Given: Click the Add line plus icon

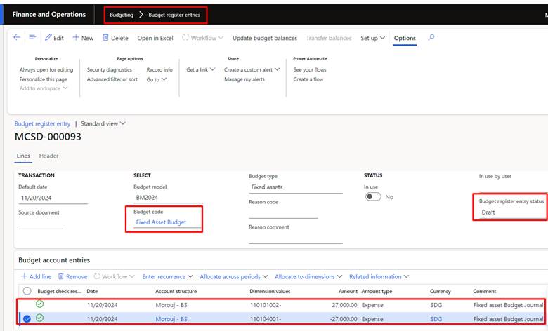Looking at the screenshot, I should (x=24, y=276).
